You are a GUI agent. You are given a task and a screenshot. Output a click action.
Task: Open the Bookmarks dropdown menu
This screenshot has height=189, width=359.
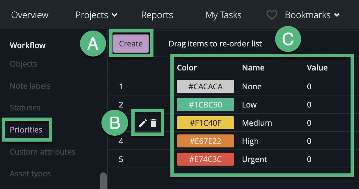[312, 15]
